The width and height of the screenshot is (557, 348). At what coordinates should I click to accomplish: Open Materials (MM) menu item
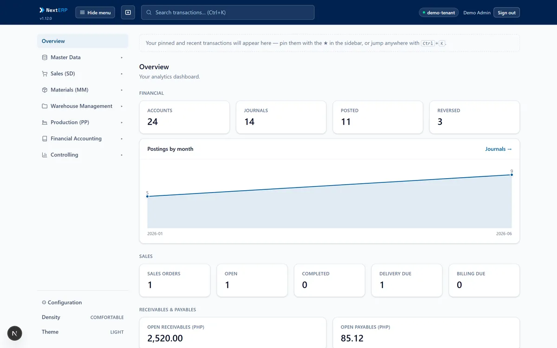(x=83, y=90)
